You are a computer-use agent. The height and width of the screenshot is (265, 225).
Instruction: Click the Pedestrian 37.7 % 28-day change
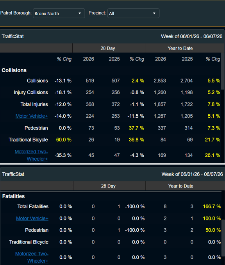(x=136, y=128)
